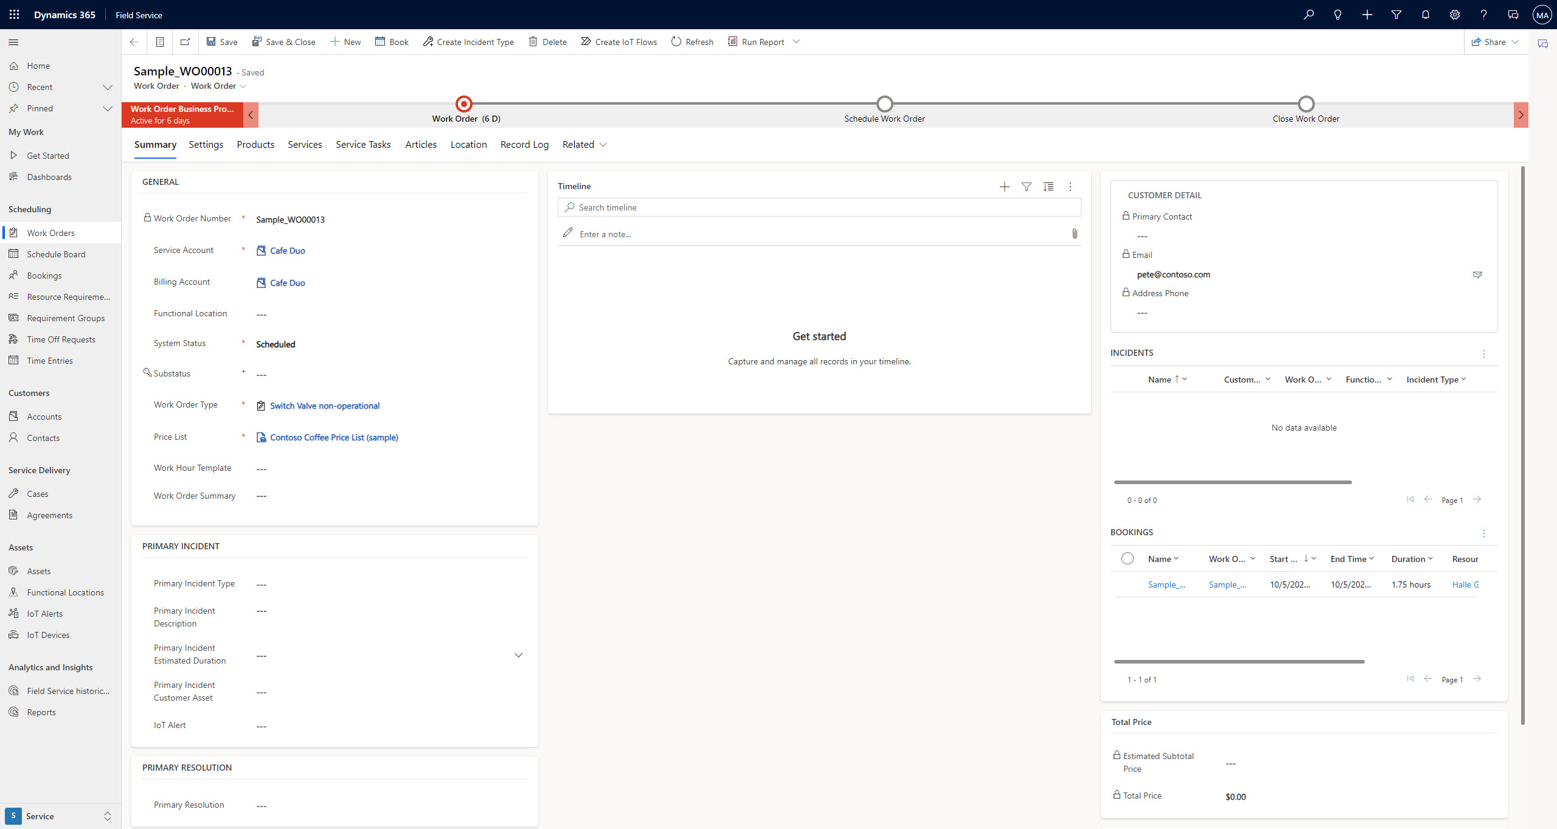Open Primary Incident Estimated Duration dropdown
Screen dimensions: 1557x829
pos(518,655)
